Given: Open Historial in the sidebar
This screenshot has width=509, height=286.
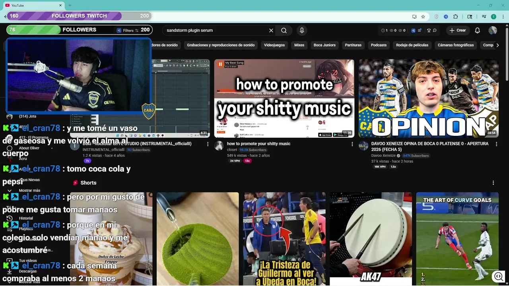Looking at the screenshot, I should [26, 218].
